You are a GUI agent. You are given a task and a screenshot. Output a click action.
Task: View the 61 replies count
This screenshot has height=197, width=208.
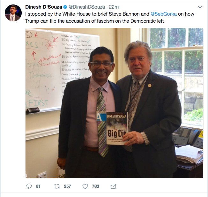pos(38,186)
